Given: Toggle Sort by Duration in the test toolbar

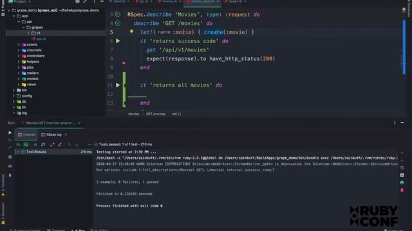Looking at the screenshot, I should tap(43, 144).
